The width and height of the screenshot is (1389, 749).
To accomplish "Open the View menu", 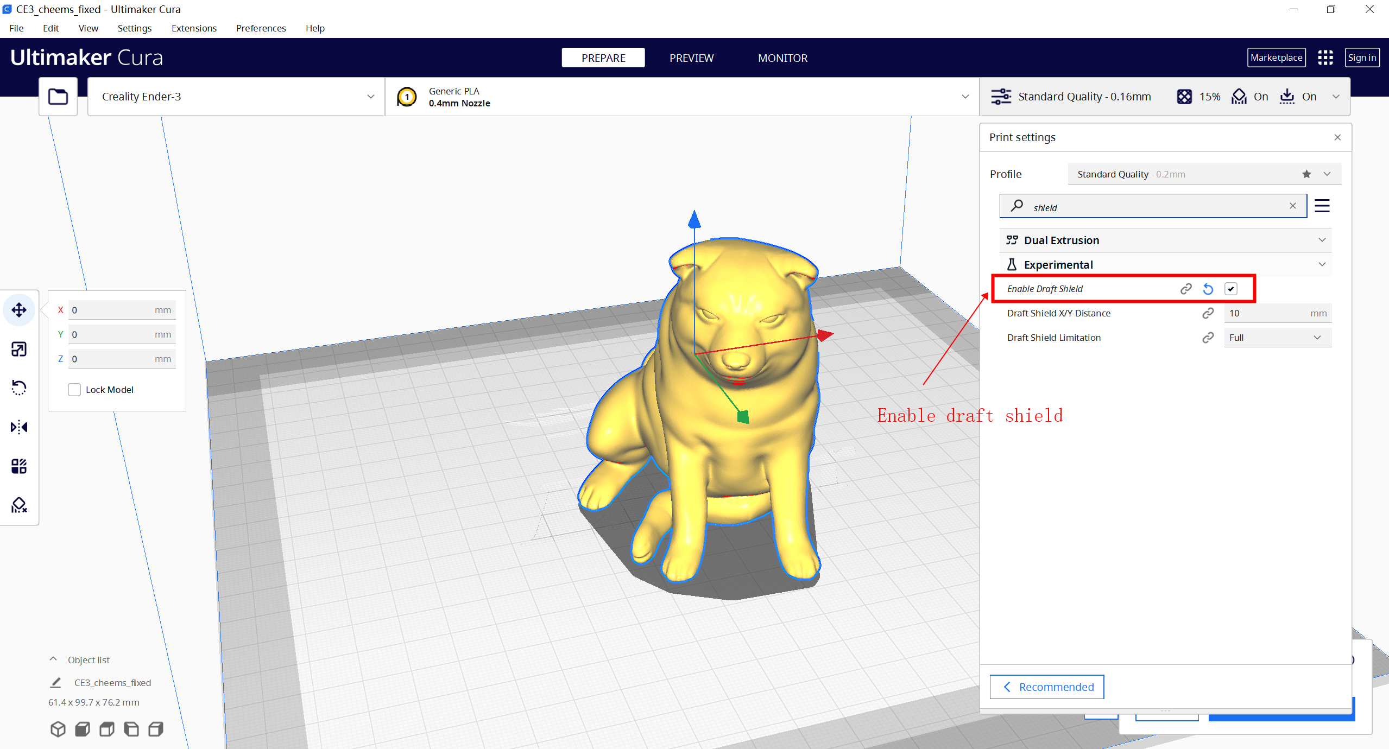I will [89, 28].
